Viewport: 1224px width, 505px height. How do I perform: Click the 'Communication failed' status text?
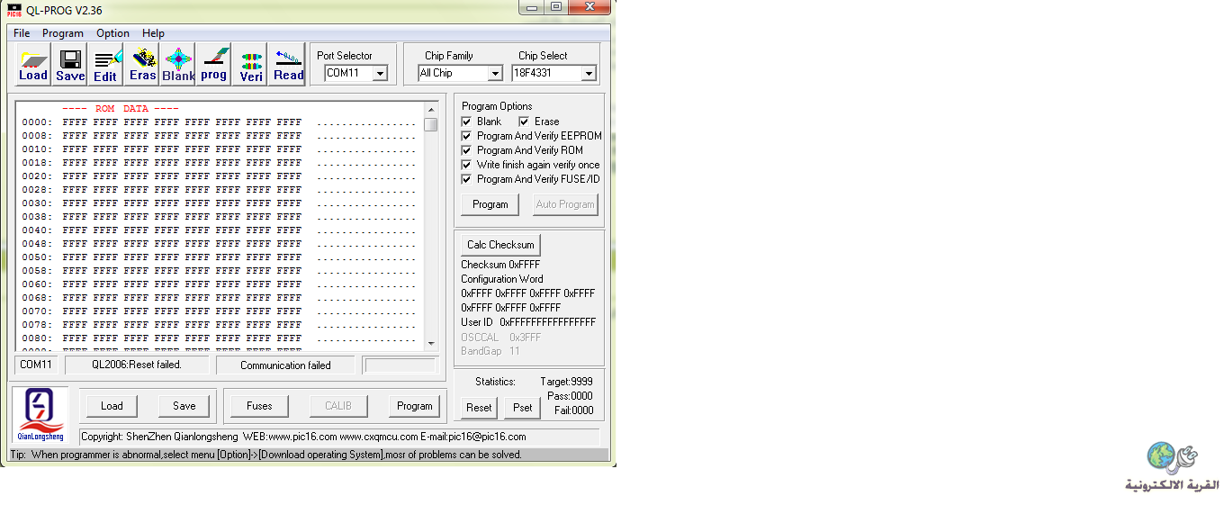click(285, 365)
